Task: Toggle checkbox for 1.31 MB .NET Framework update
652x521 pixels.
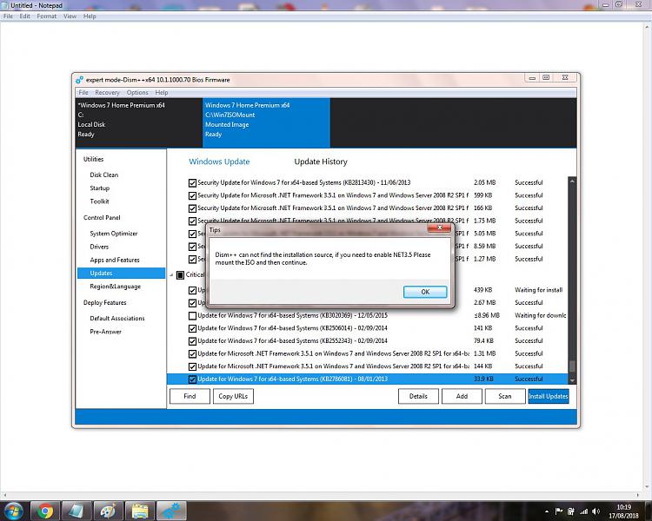Action: click(x=192, y=354)
